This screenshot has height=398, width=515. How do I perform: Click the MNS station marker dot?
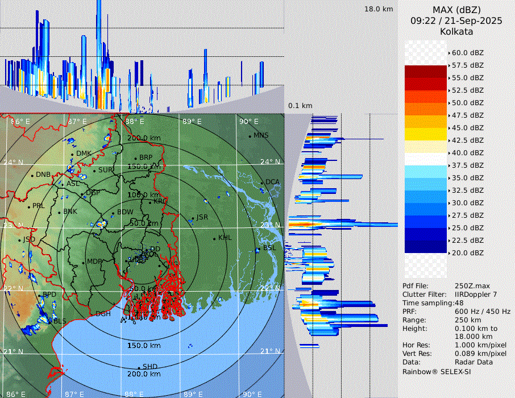(x=250, y=136)
